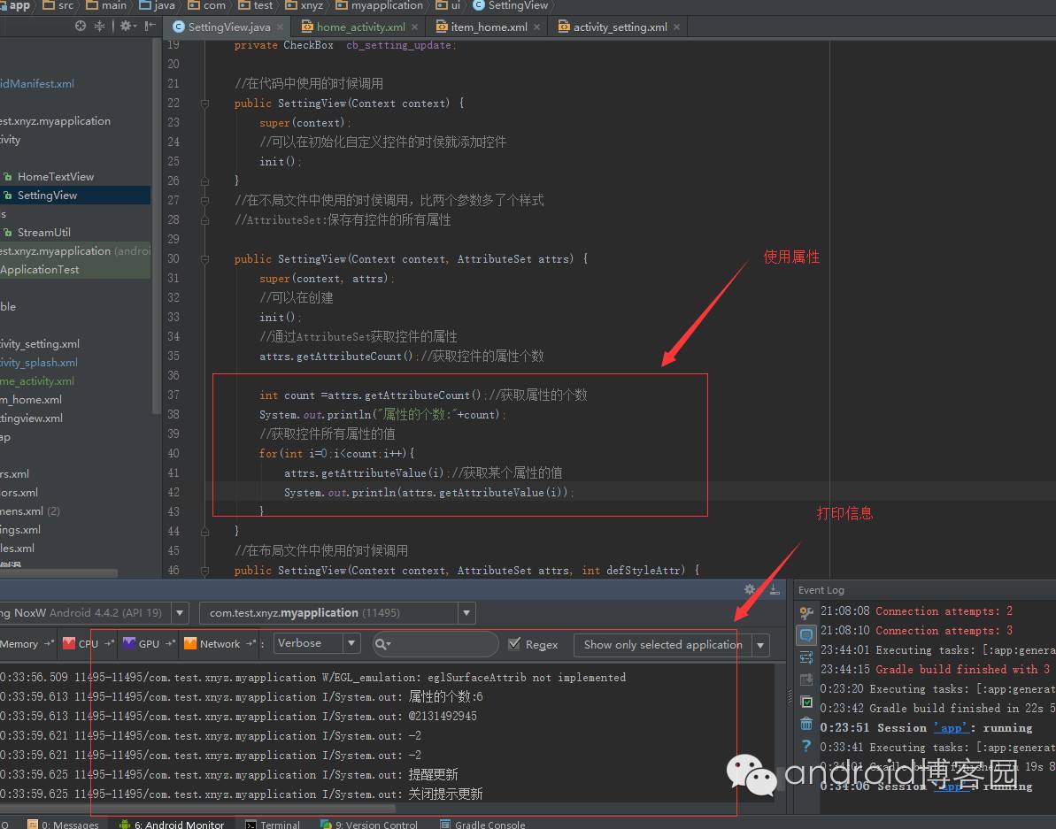
Task: Click 'src' breadcrumb in navigation bar
Action: pos(58,5)
